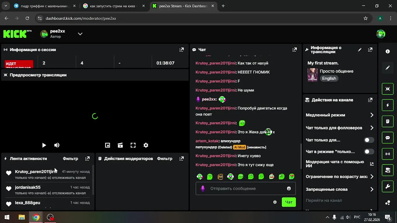
Task: Toggle the stream preview panel sidebar icon
Action: (388, 89)
